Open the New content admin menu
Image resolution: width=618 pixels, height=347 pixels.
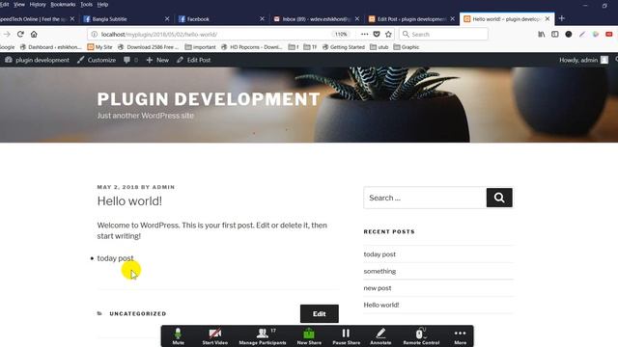[157, 60]
